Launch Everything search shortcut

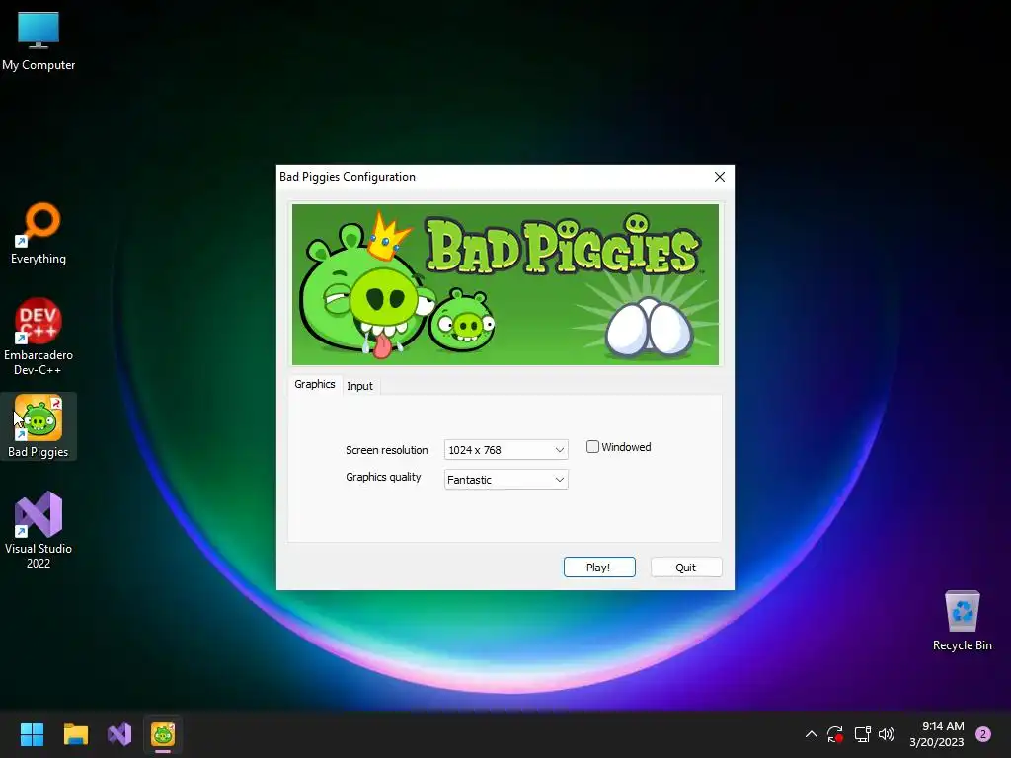39,233
